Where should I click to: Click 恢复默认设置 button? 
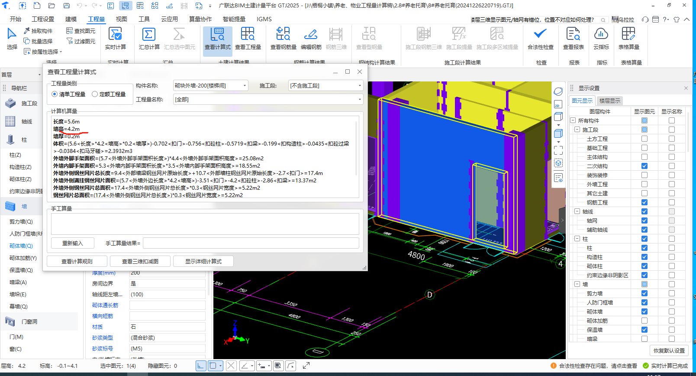[669, 350]
